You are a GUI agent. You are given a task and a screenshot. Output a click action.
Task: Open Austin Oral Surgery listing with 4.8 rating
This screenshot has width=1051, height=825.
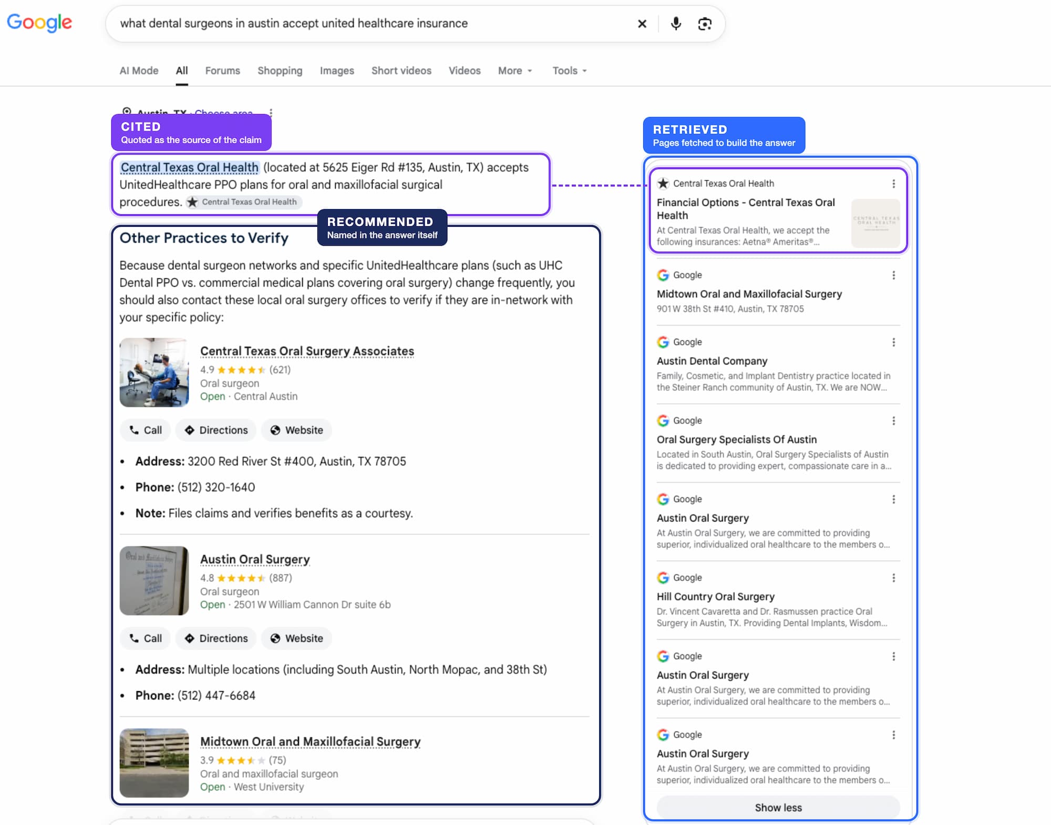(255, 559)
